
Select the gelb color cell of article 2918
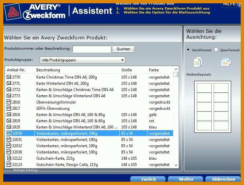(153, 115)
